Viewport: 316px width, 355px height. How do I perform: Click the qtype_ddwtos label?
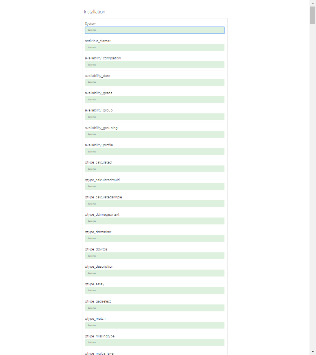point(96,249)
